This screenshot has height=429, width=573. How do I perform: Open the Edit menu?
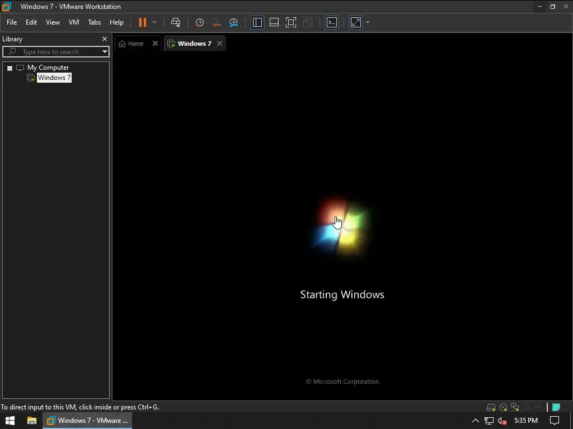click(x=31, y=22)
